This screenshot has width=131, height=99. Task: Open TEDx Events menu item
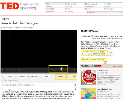(69, 7)
